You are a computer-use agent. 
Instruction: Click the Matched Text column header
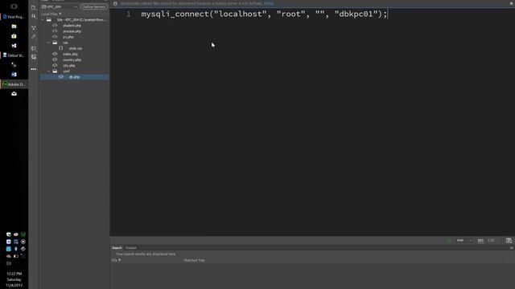click(x=194, y=260)
